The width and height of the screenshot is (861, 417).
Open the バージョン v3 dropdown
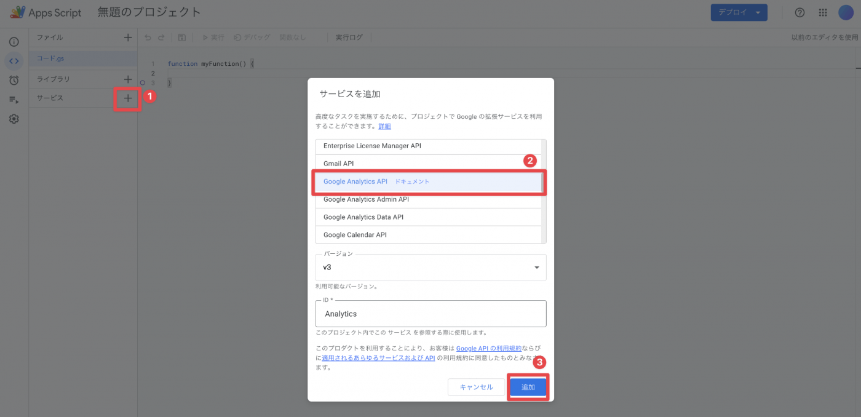(430, 268)
